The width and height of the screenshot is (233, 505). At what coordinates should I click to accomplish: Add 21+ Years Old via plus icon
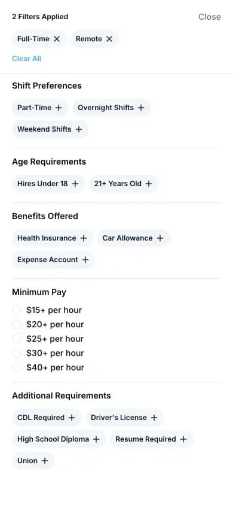tap(149, 184)
